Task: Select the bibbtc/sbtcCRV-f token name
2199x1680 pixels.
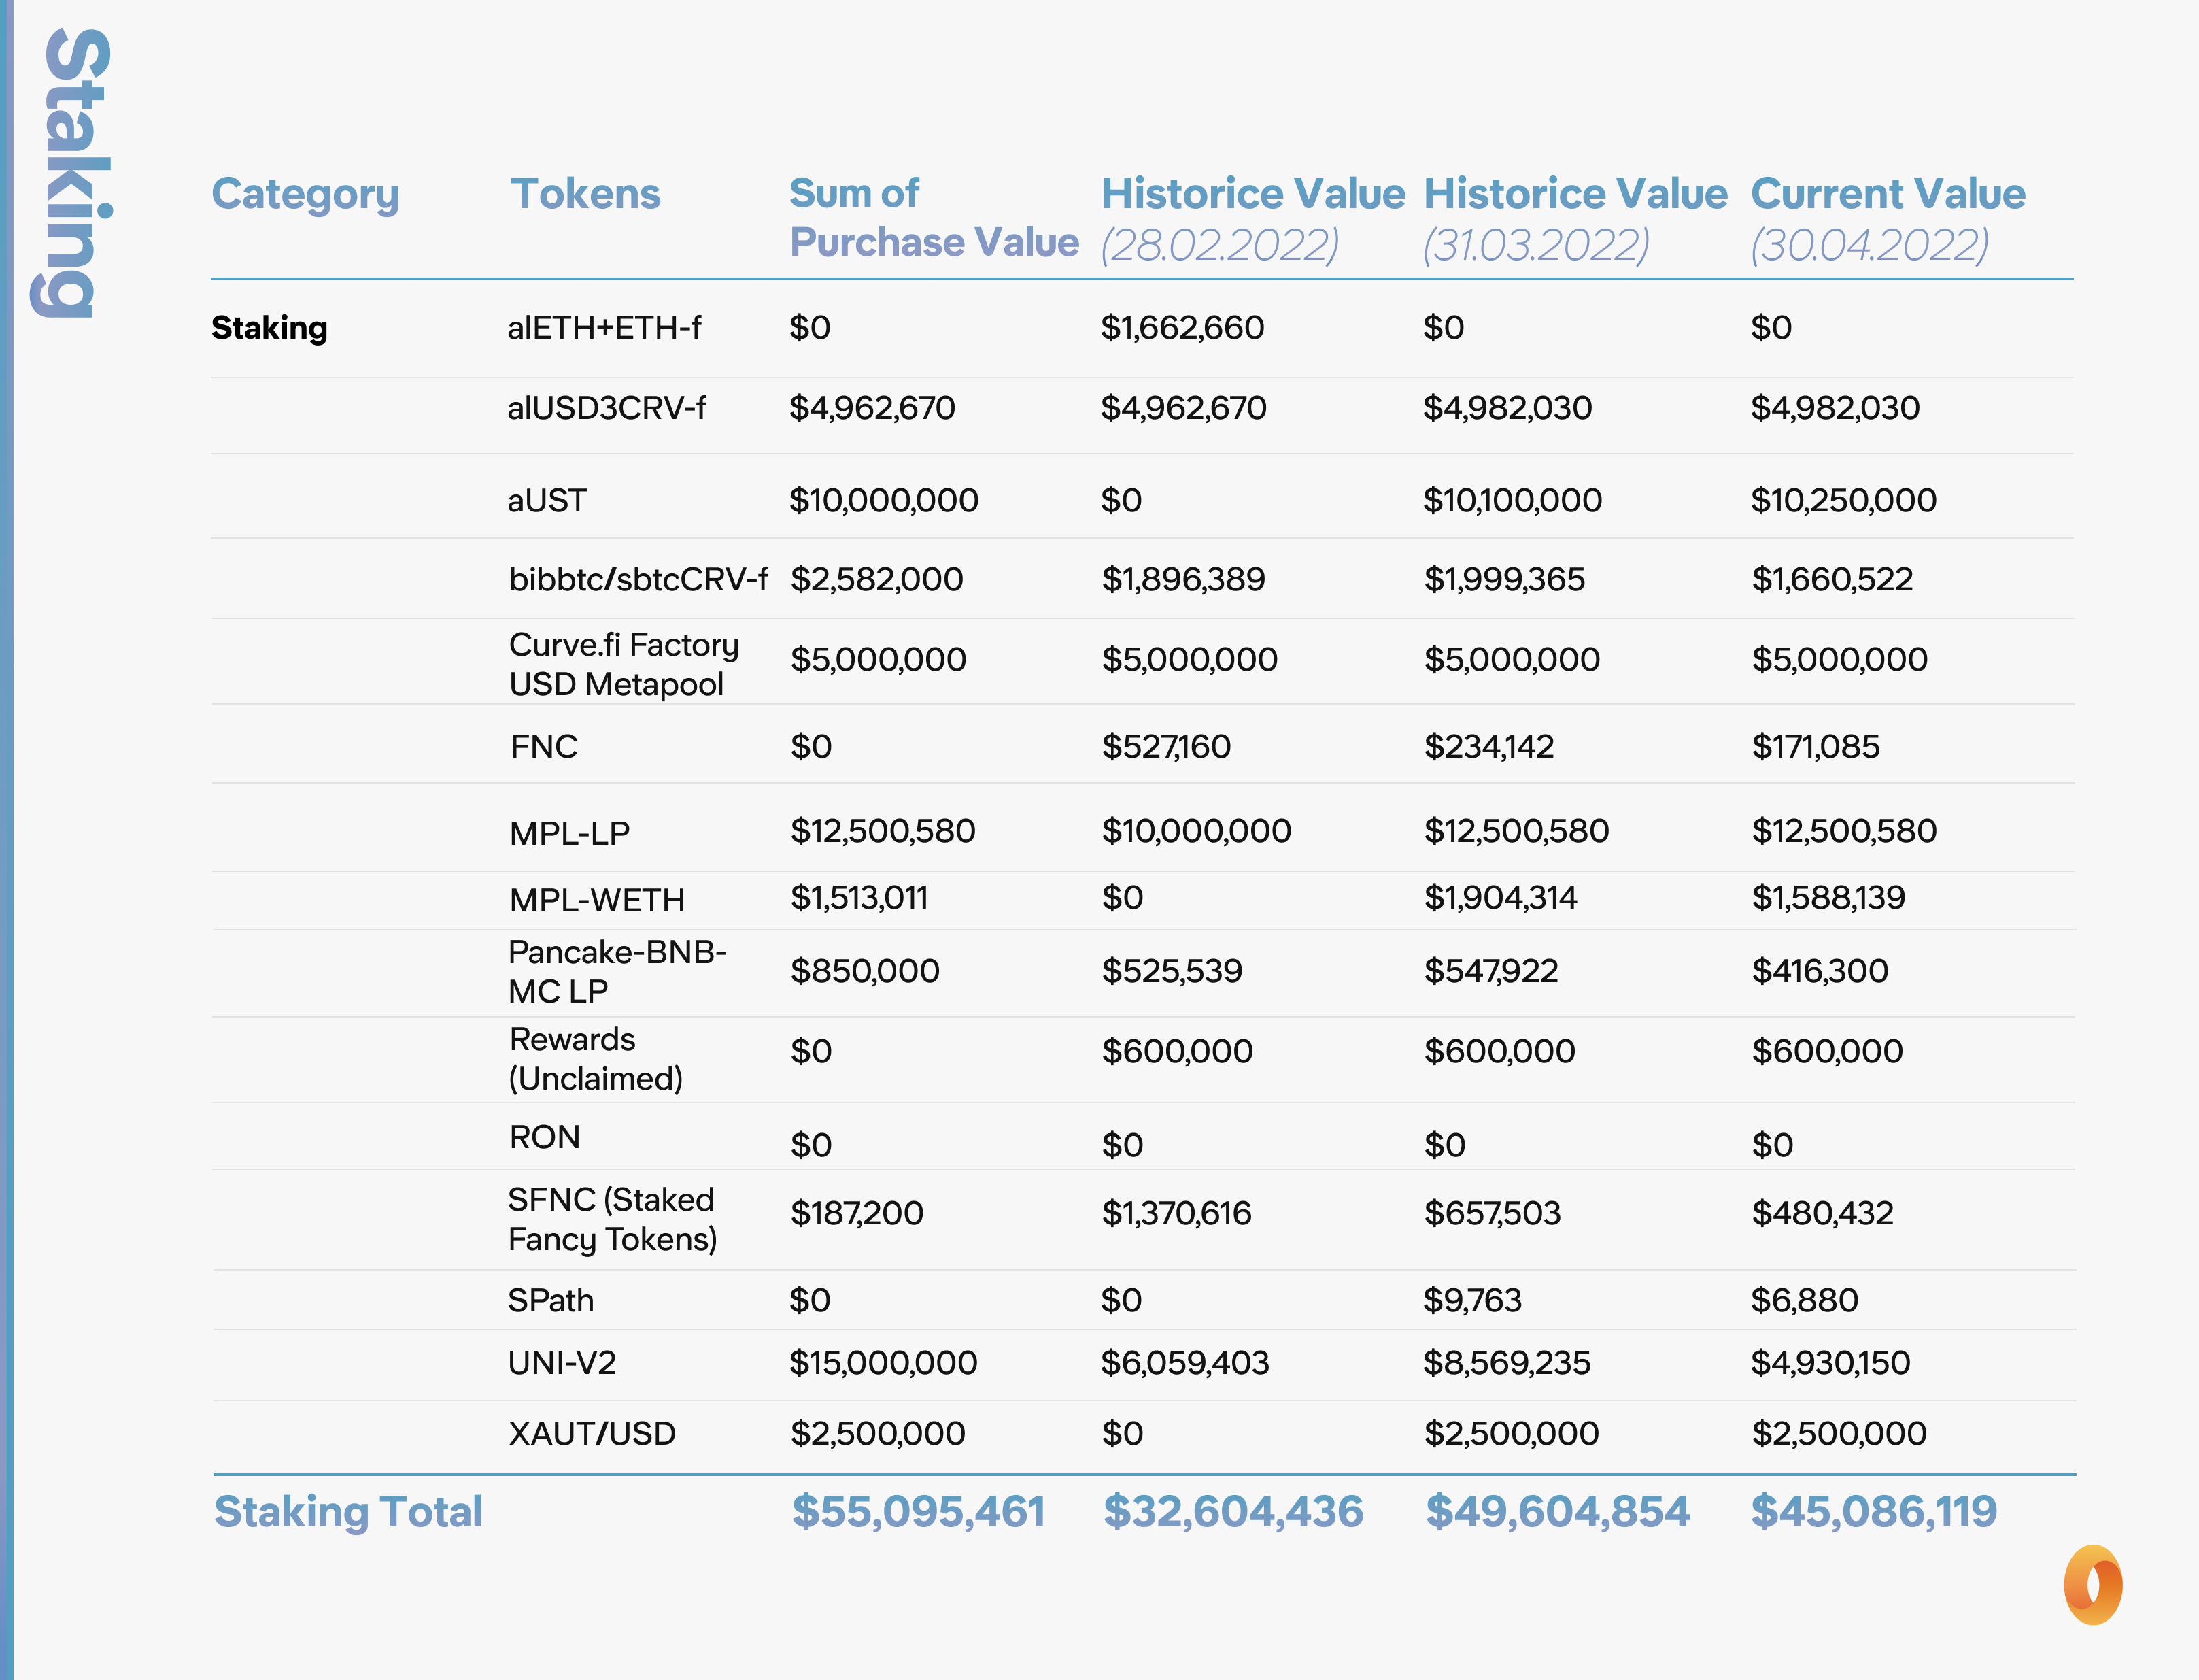Action: coord(638,579)
